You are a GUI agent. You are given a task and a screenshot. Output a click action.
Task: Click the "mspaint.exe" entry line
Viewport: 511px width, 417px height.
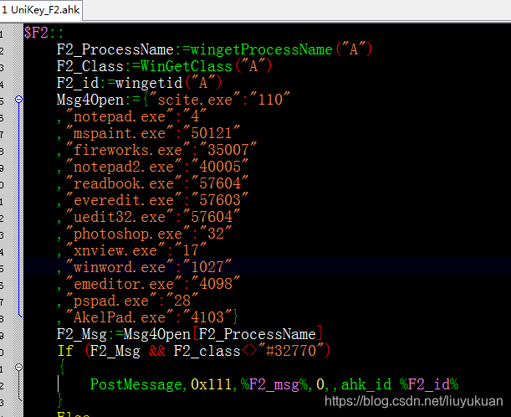[x=148, y=133]
